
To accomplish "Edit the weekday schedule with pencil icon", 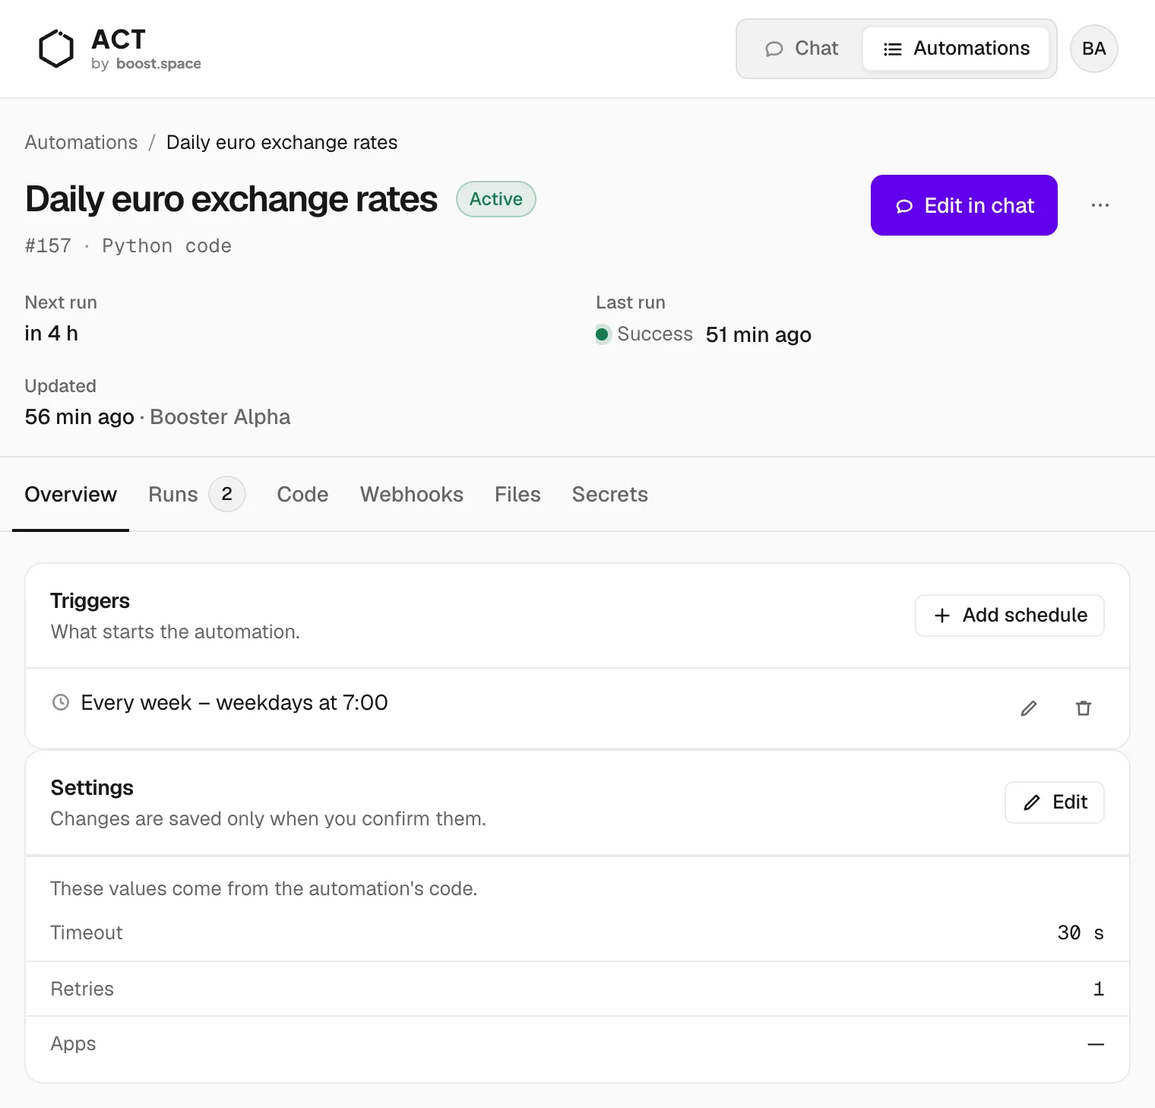I will pos(1029,708).
